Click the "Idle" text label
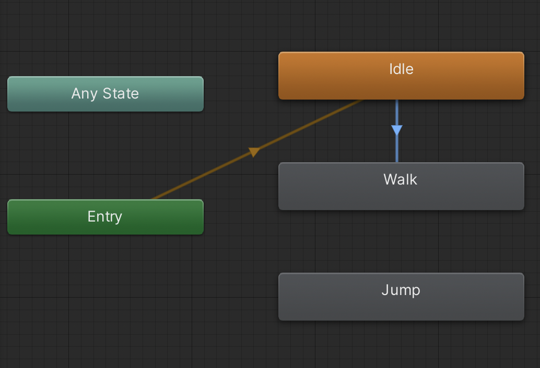 [x=401, y=69]
